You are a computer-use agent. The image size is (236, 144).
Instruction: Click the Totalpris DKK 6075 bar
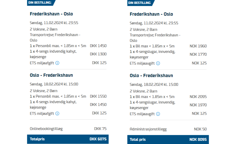point(68,139)
